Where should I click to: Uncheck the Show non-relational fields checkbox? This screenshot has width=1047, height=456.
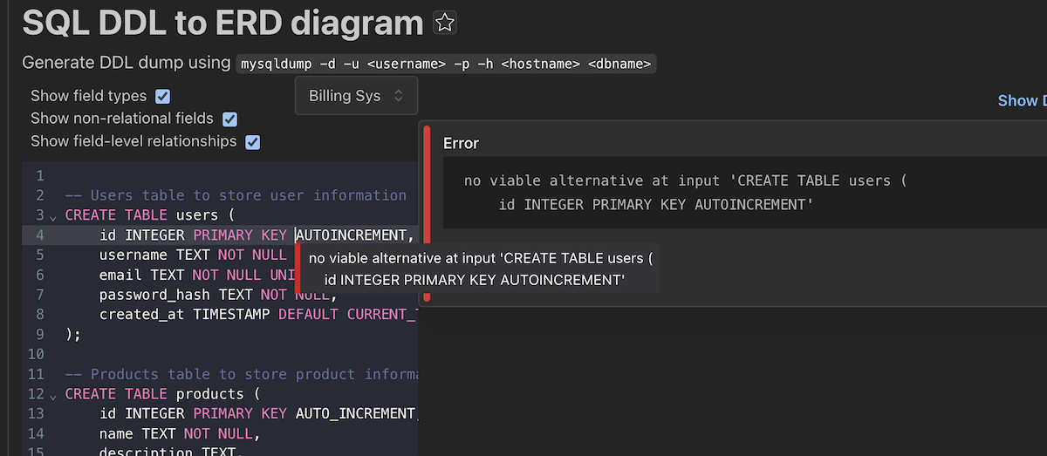[230, 119]
